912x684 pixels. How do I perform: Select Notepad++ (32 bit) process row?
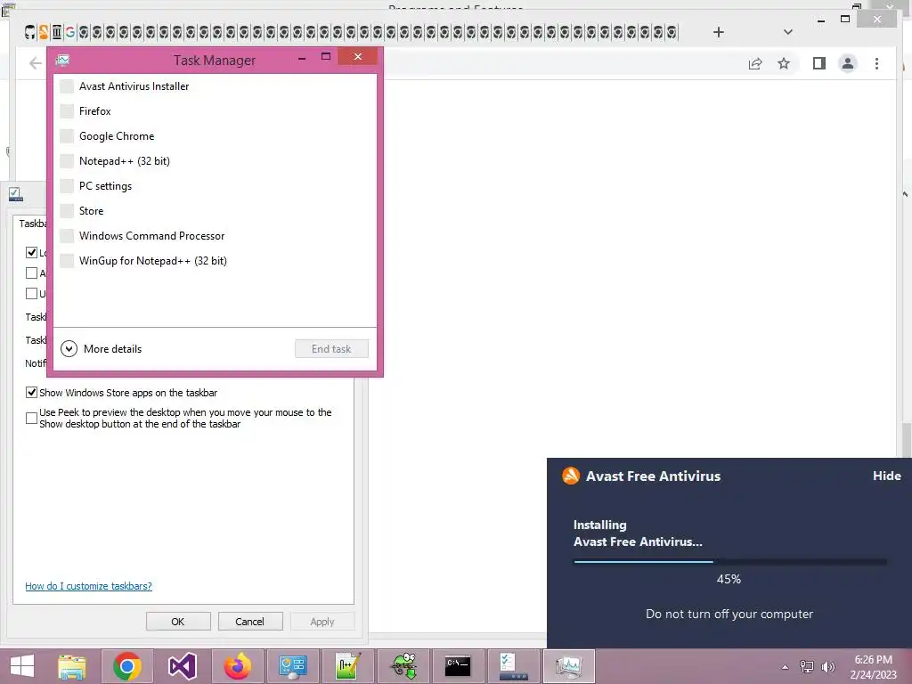(x=215, y=161)
